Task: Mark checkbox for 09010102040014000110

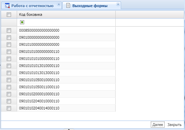Action: click(9, 108)
